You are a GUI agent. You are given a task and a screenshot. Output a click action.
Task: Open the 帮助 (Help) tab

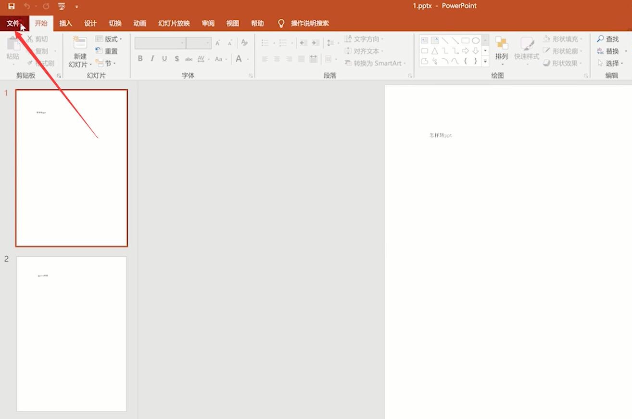[x=257, y=23]
